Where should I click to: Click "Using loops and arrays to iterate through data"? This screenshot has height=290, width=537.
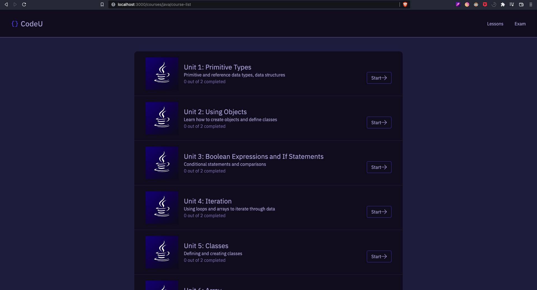pyautogui.click(x=229, y=209)
